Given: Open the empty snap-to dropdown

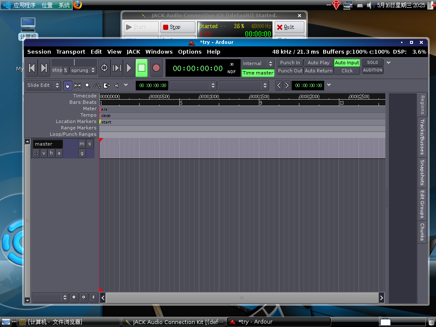Looking at the screenshot, I should [193, 85].
